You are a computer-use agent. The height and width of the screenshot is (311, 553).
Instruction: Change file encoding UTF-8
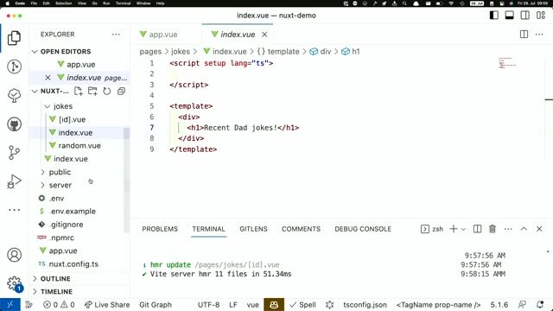[x=208, y=305]
